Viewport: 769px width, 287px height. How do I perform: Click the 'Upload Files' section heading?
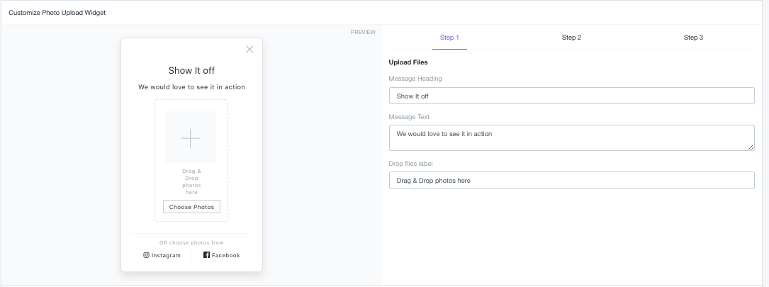point(408,62)
